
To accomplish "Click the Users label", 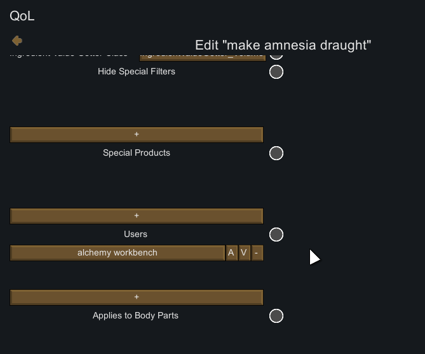I will pyautogui.click(x=136, y=235).
